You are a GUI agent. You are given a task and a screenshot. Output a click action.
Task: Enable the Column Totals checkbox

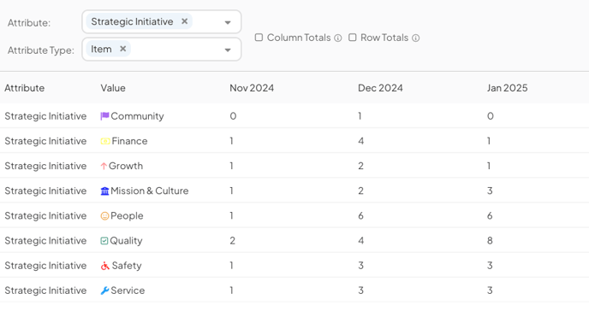click(259, 38)
